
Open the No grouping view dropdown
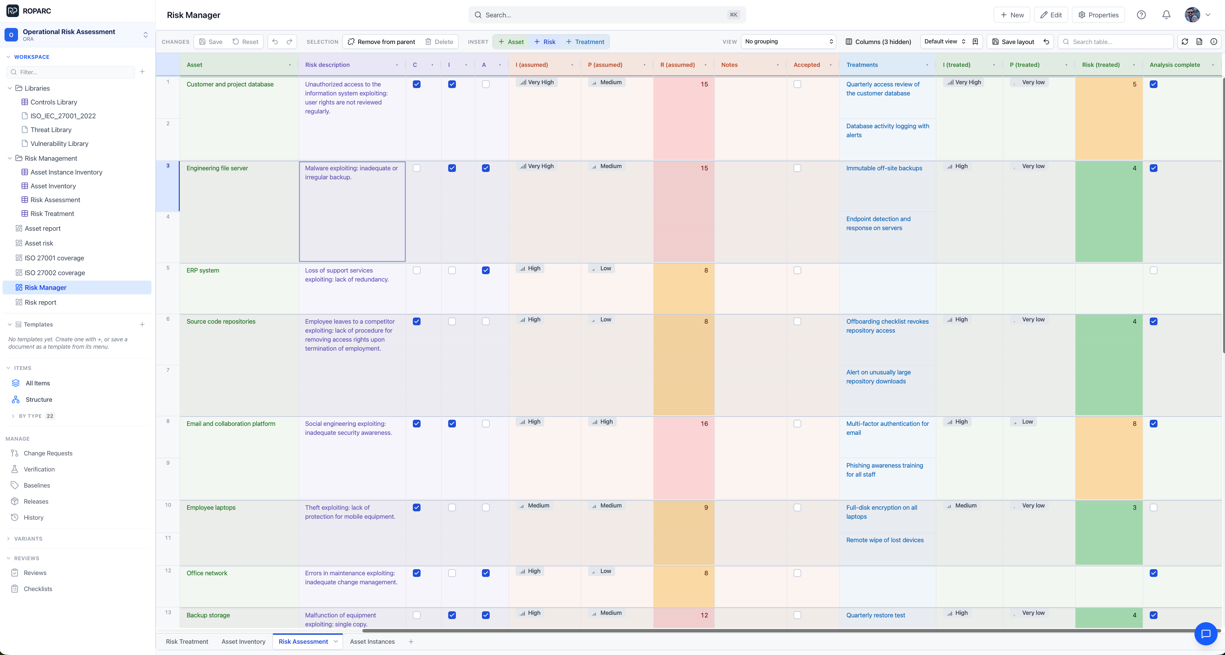pyautogui.click(x=788, y=41)
